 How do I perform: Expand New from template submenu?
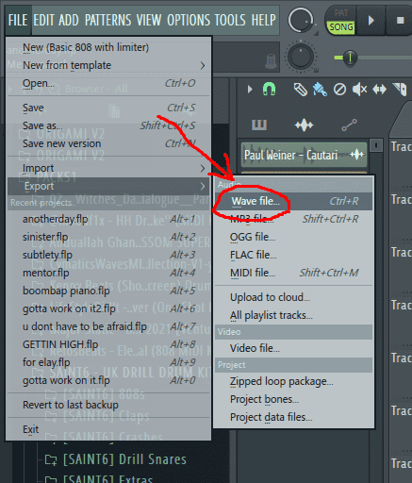108,65
